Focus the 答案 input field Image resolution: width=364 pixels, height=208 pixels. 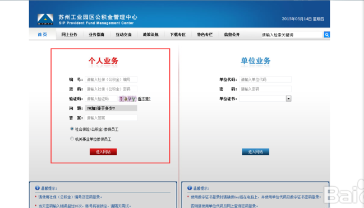click(111, 118)
